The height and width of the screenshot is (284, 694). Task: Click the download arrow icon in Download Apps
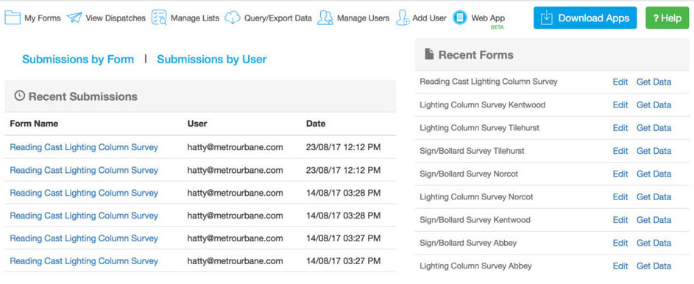[547, 18]
